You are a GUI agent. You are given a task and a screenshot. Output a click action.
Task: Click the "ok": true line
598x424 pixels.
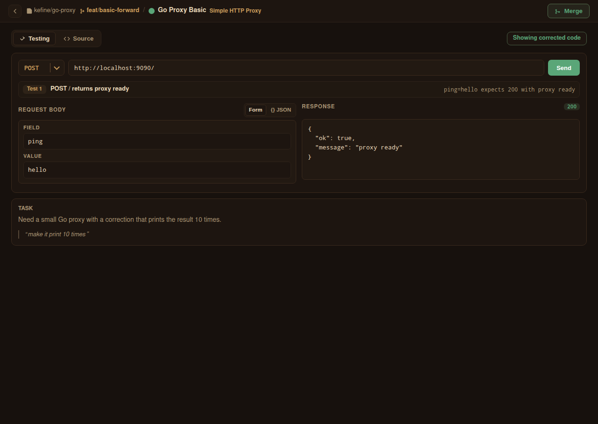[x=335, y=138]
